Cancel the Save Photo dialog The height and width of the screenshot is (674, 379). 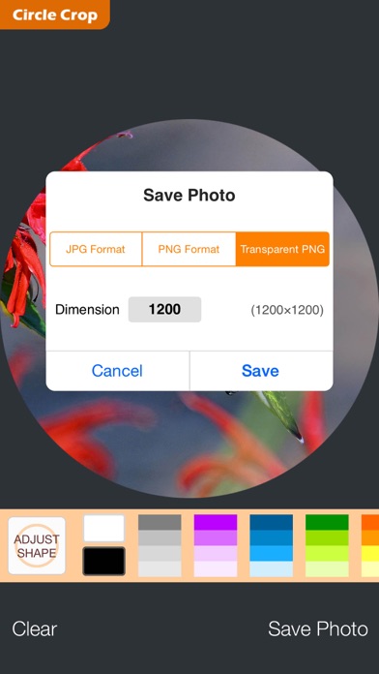(x=117, y=371)
